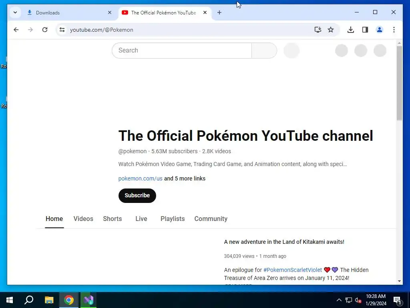Click the #PokemonScarletViolet hashtag
Image resolution: width=410 pixels, height=308 pixels.
pyautogui.click(x=293, y=270)
